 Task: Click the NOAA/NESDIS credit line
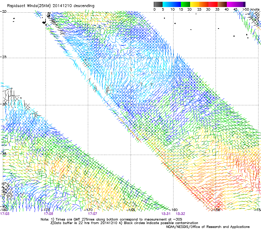coord(208,227)
